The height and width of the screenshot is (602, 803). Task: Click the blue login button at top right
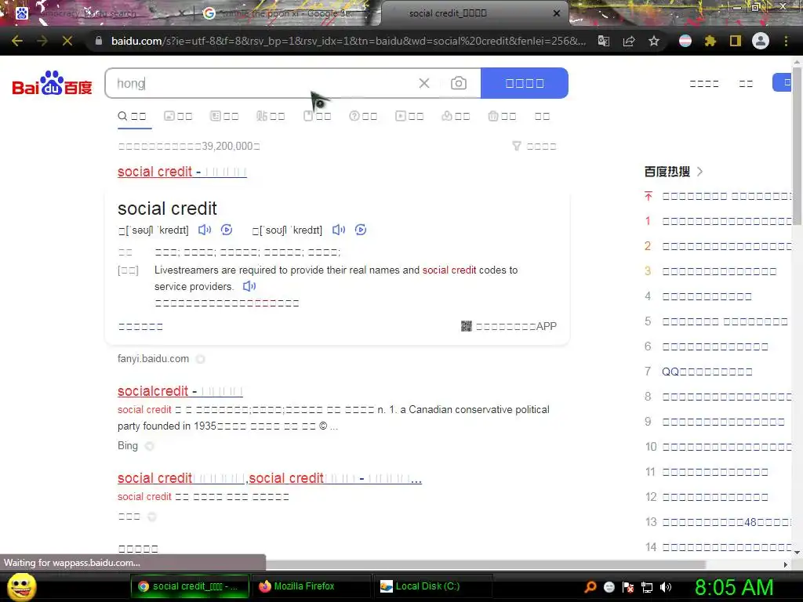point(782,82)
